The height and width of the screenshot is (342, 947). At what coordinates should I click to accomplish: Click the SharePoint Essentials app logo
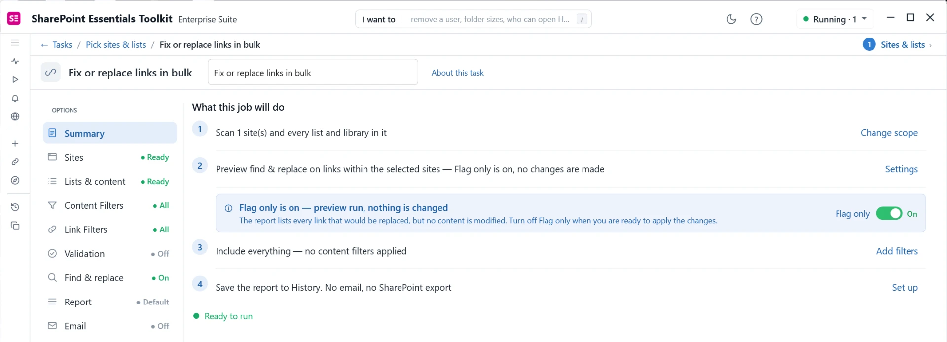[x=14, y=19]
